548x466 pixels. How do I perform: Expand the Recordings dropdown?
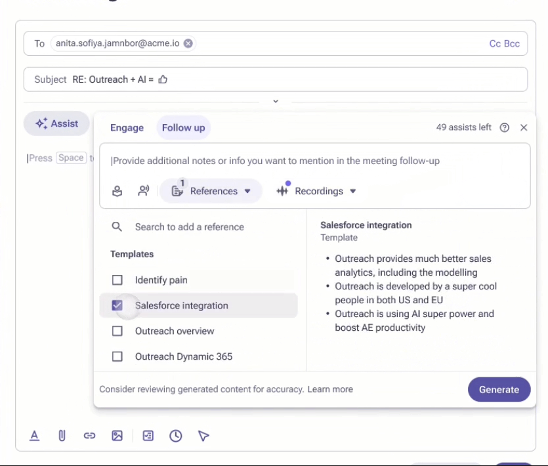tap(316, 191)
